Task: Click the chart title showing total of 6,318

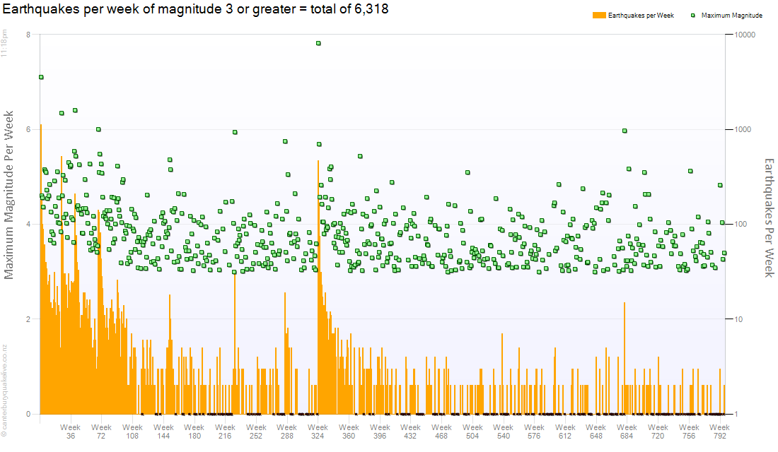Action: (196, 9)
